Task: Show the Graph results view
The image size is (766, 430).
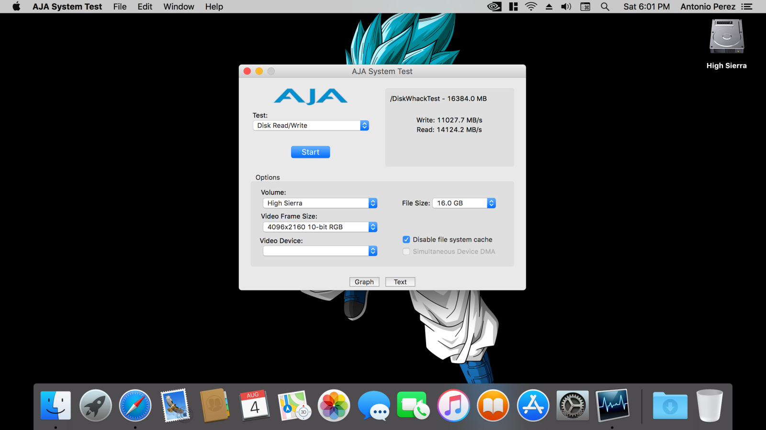Action: (x=364, y=282)
